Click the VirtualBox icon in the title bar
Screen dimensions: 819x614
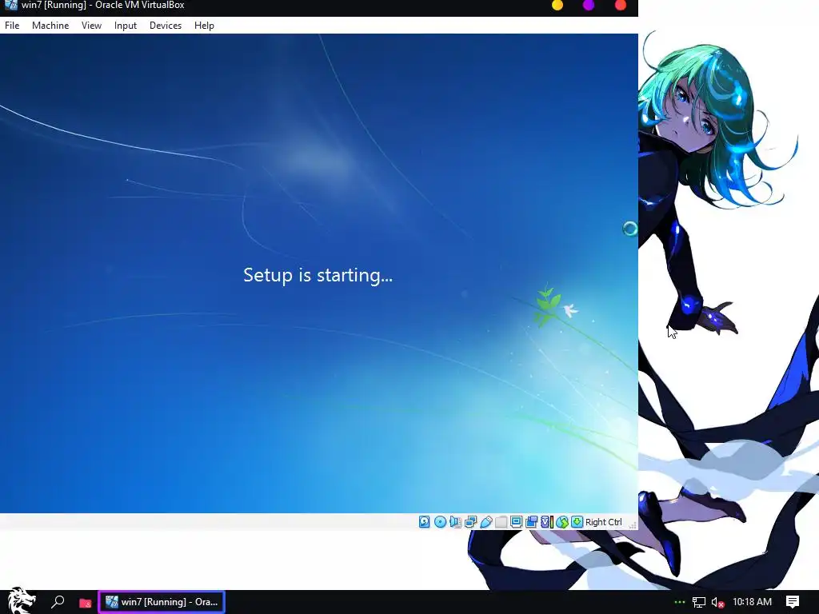[10, 6]
